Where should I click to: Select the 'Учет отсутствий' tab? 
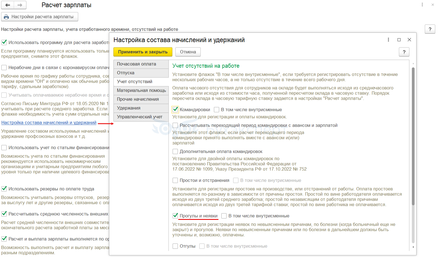coord(141,82)
